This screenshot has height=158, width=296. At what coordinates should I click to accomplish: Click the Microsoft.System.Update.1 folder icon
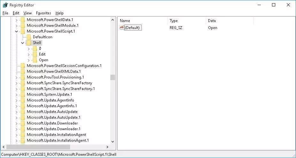click(23, 94)
